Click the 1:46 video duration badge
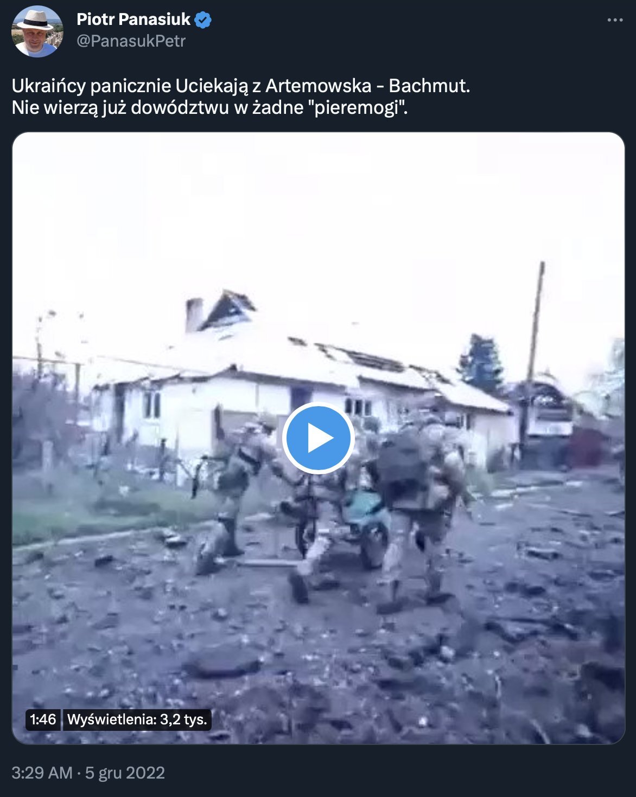 [x=43, y=719]
